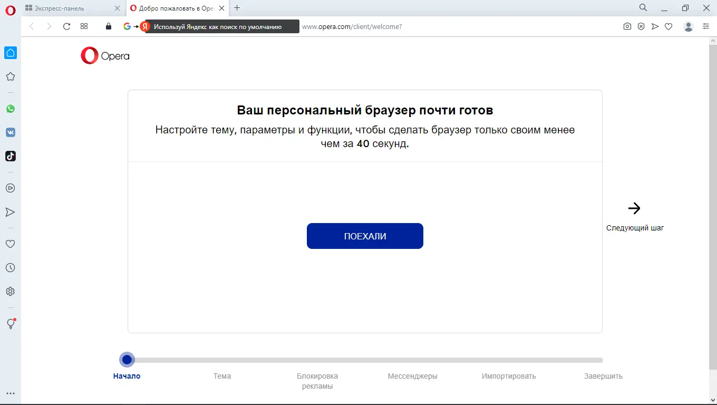Viewport: 717px width, 405px height.
Task: Advance setup using the Следующий шаг arrow
Action: pos(634,209)
